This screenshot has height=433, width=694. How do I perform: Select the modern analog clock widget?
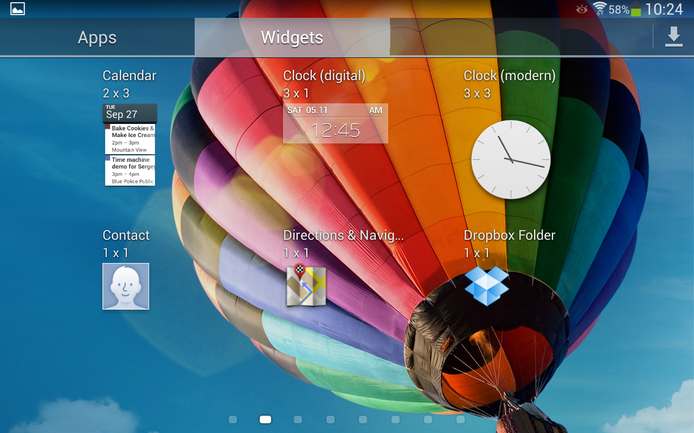click(511, 160)
